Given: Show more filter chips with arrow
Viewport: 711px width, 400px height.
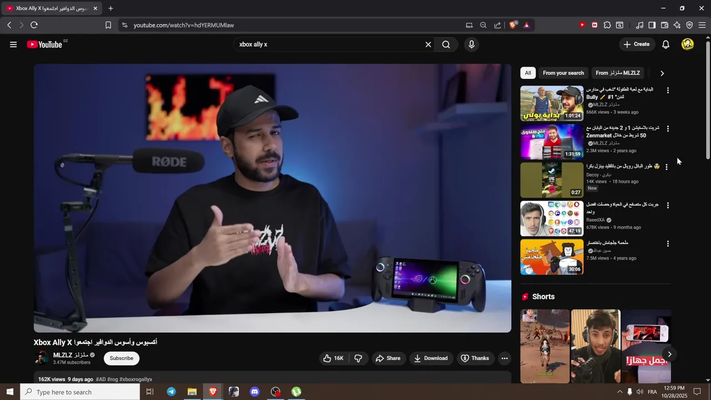Looking at the screenshot, I should point(662,73).
